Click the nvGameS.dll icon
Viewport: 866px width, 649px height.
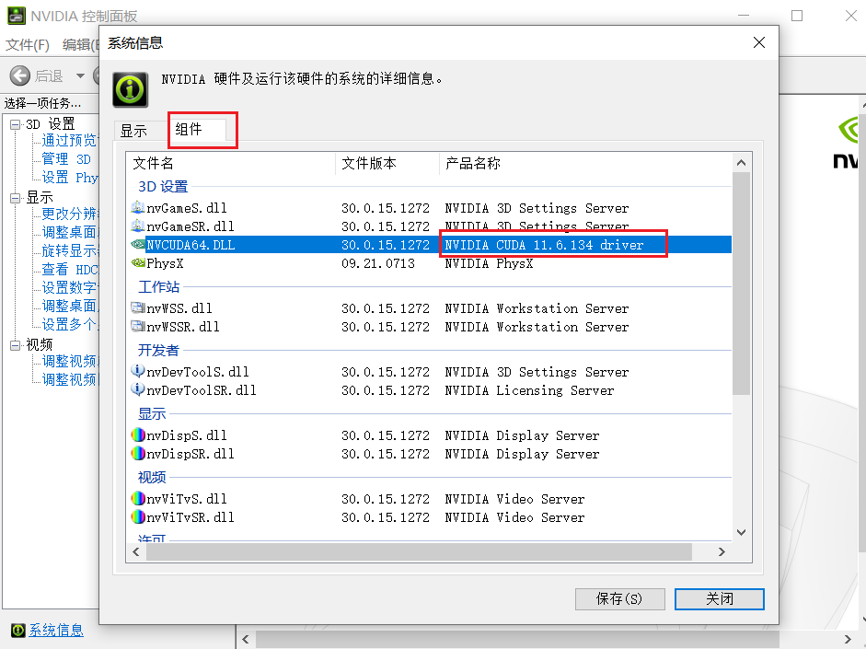(x=137, y=208)
